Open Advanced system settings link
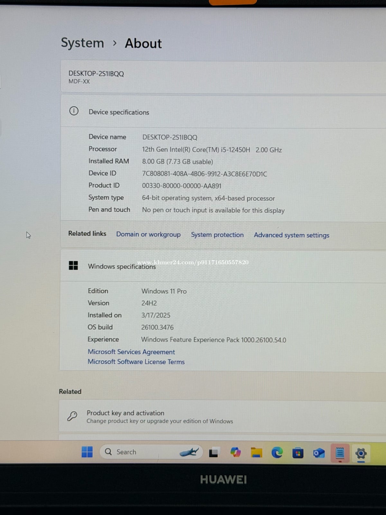Screen dimensions: 386x515 [291, 235]
